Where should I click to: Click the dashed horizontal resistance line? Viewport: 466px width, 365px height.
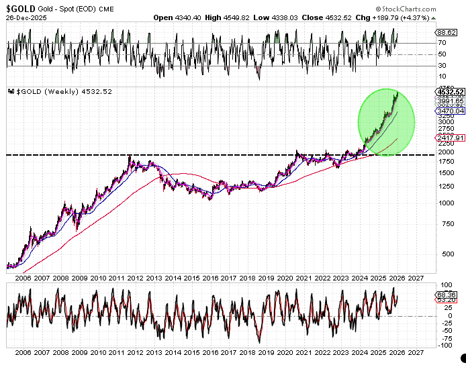pyautogui.click(x=201, y=155)
